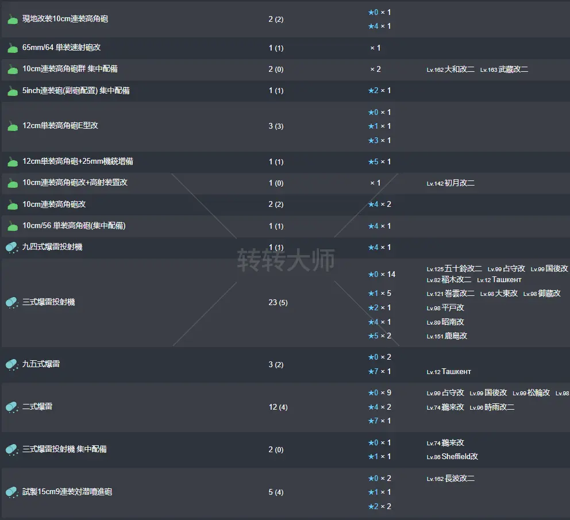The image size is (570, 520).
Task: Open the 大和改二 ship link
Action: pyautogui.click(x=459, y=70)
